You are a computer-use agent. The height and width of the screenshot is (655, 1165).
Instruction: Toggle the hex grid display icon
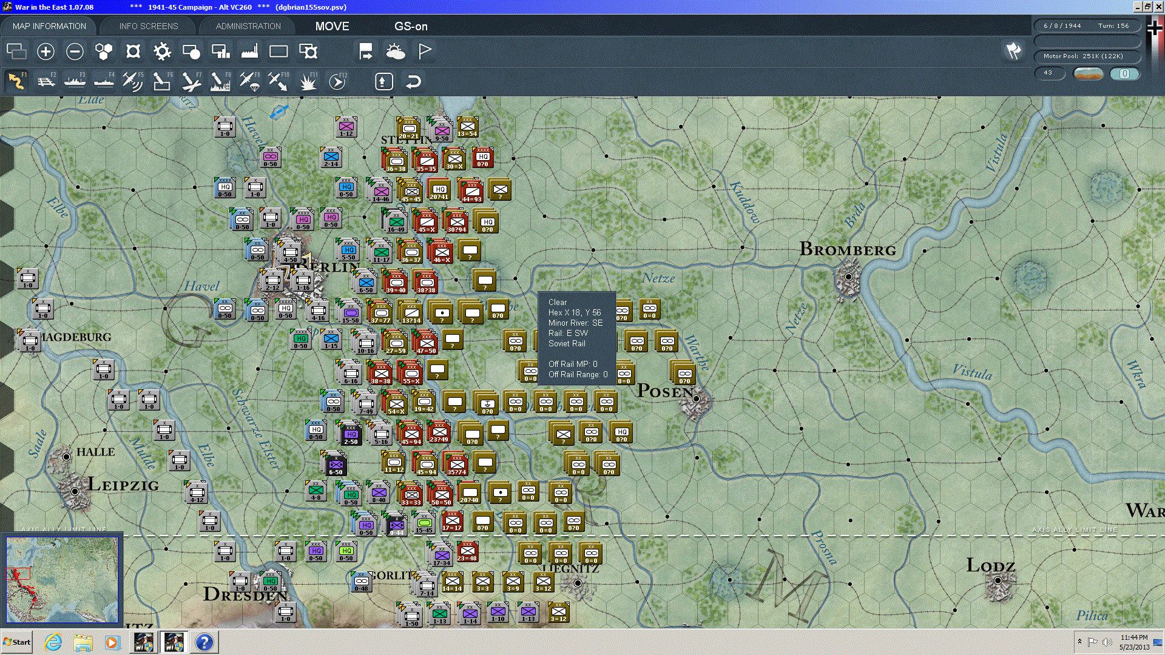click(x=104, y=52)
